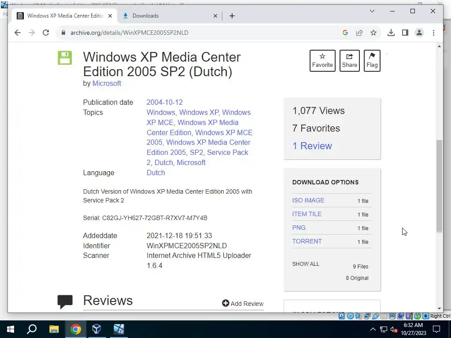
Task: Click the page vertical scrollbar thumb
Action: (439, 186)
